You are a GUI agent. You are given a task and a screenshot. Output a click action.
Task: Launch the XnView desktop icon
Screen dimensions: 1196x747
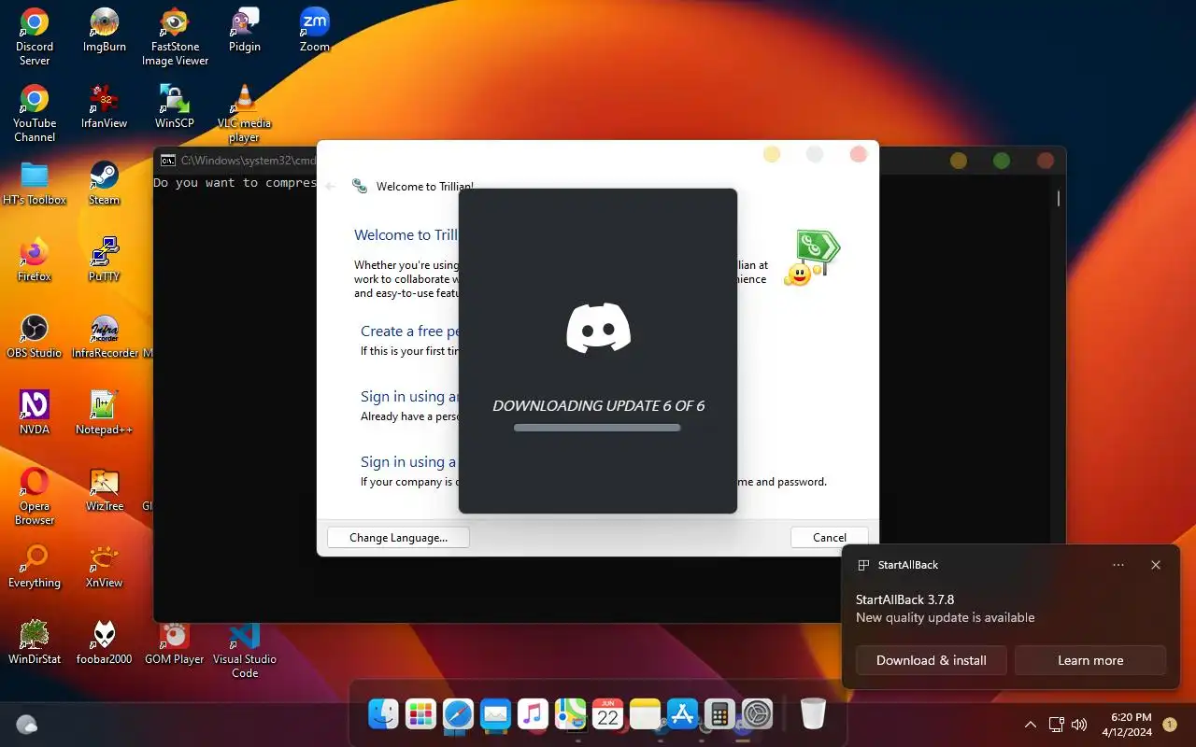tap(104, 567)
